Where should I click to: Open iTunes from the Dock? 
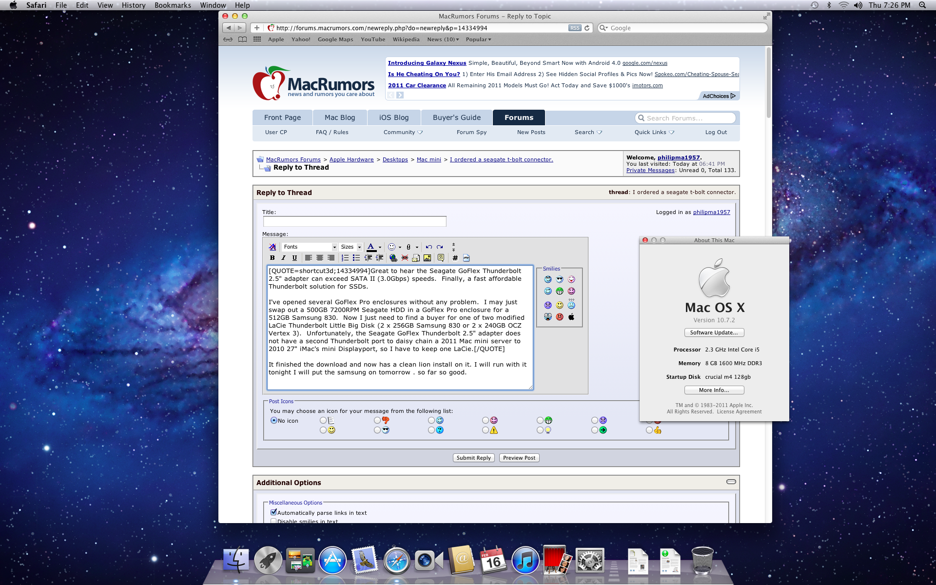tap(525, 561)
